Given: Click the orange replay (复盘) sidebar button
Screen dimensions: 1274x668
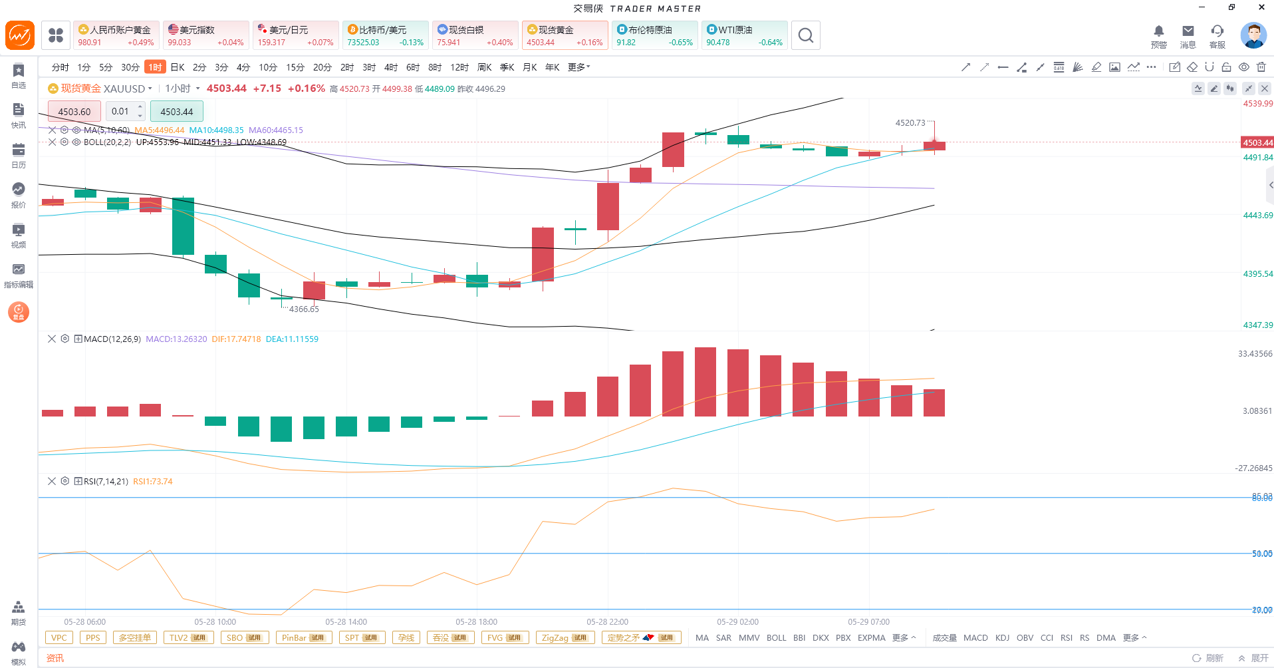Looking at the screenshot, I should tap(19, 312).
